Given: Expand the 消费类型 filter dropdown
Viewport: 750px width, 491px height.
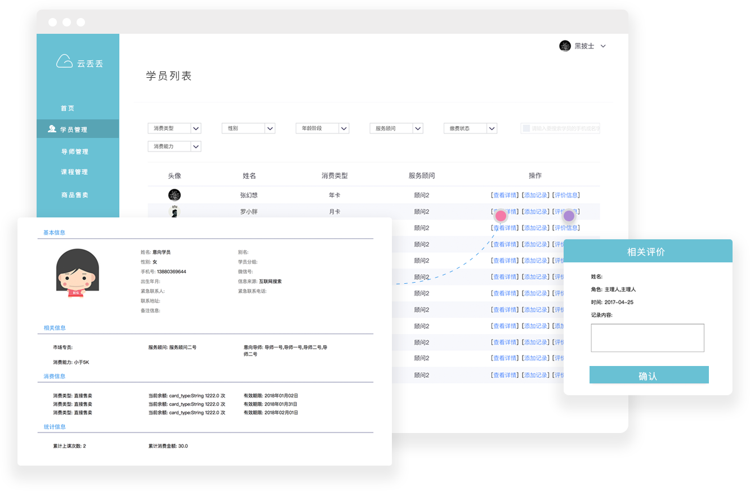Looking at the screenshot, I should [x=196, y=128].
